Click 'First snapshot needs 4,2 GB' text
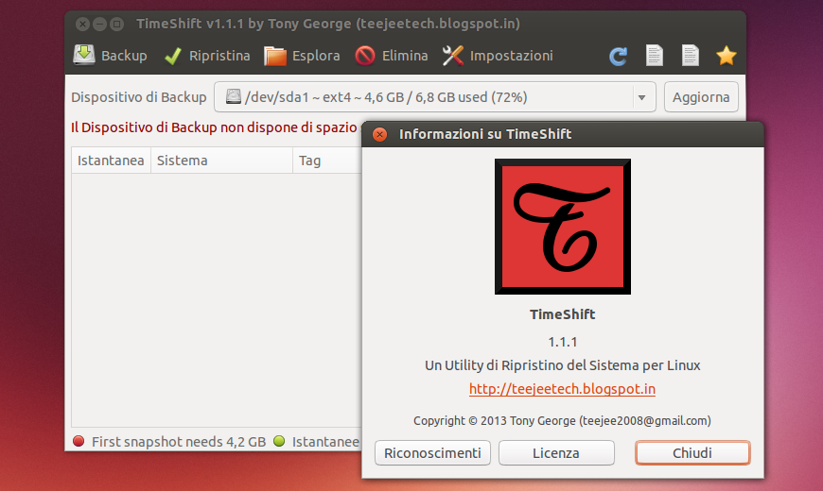This screenshot has width=823, height=491. tap(179, 442)
